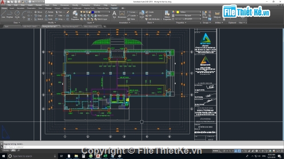Toggle the highlighted object snap status button
The width and height of the screenshot is (284, 159).
click(240, 151)
